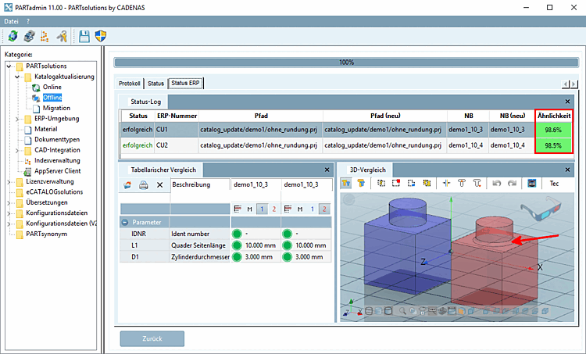The height and width of the screenshot is (354, 586).
Task: Click the Tec button in 3D toolbar
Action: (554, 184)
